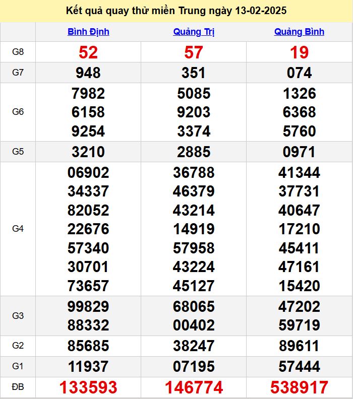Click G6 value 5760
This screenshot has height=399, width=353.
point(299,131)
